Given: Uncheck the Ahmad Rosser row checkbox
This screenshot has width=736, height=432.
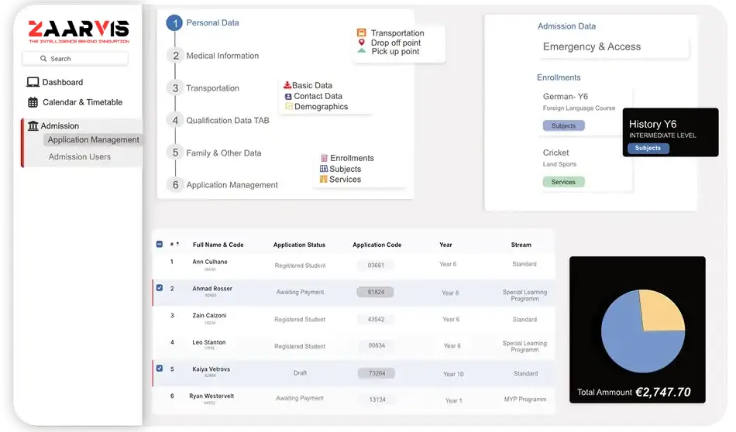Looking at the screenshot, I should 160,288.
